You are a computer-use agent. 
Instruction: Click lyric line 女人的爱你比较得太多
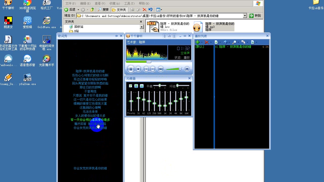[x=90, y=116]
